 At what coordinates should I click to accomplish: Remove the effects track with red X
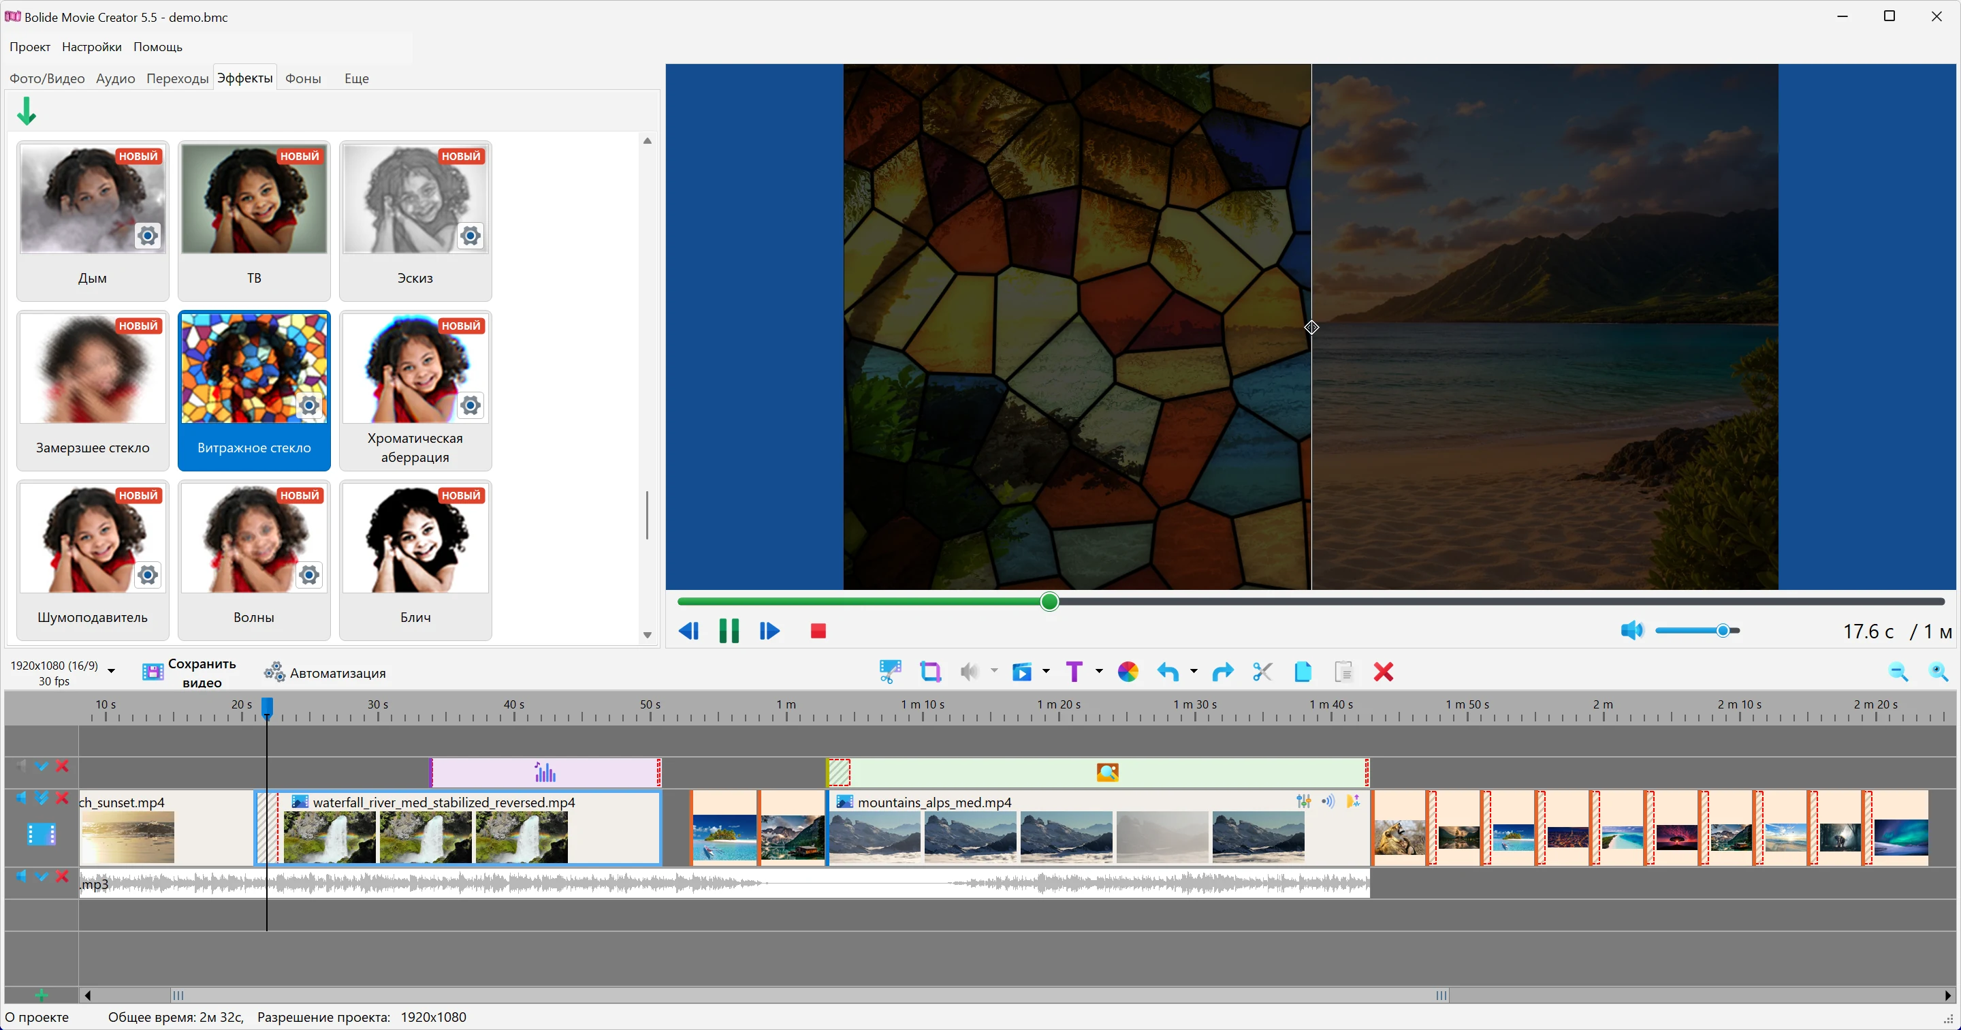[x=63, y=766]
